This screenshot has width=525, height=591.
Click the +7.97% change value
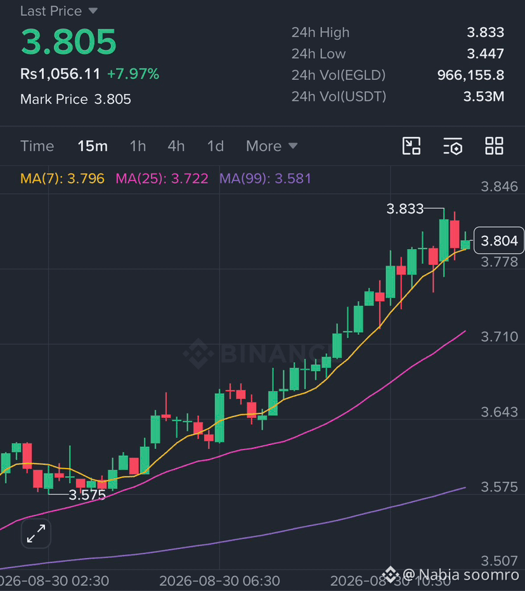(133, 74)
